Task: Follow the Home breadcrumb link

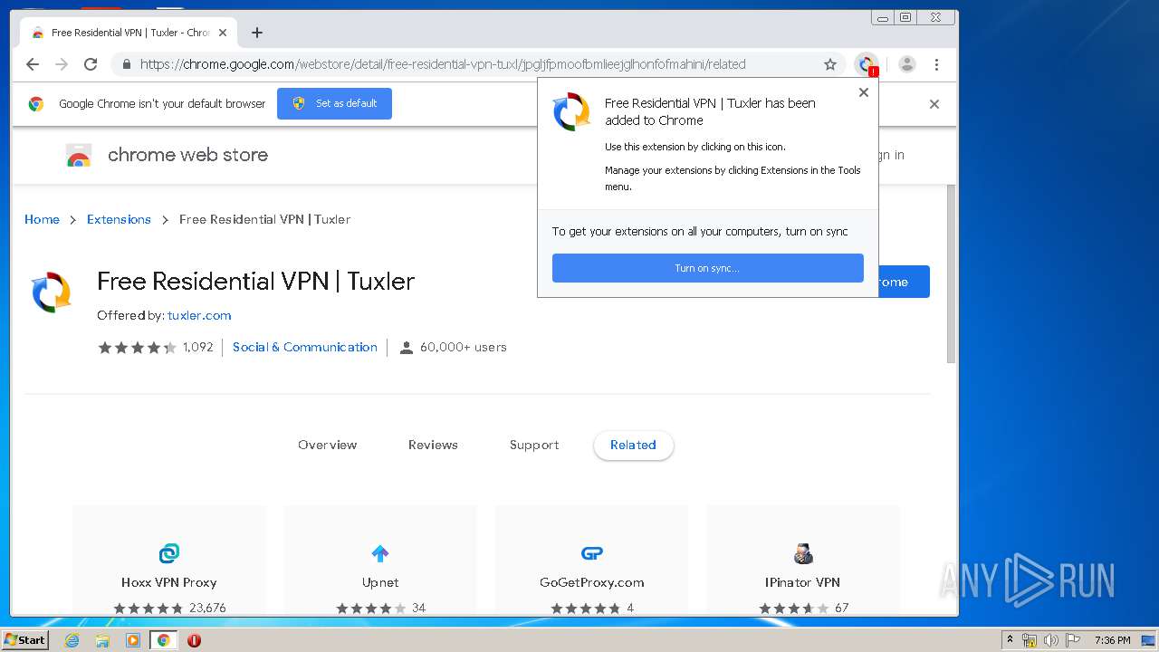Action: pos(42,219)
